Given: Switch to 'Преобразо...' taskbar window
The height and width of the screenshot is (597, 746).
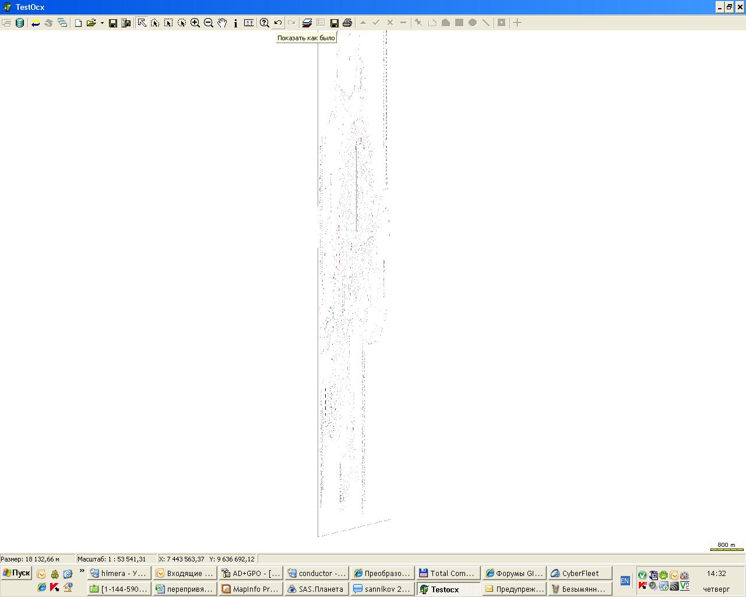Looking at the screenshot, I should point(382,573).
